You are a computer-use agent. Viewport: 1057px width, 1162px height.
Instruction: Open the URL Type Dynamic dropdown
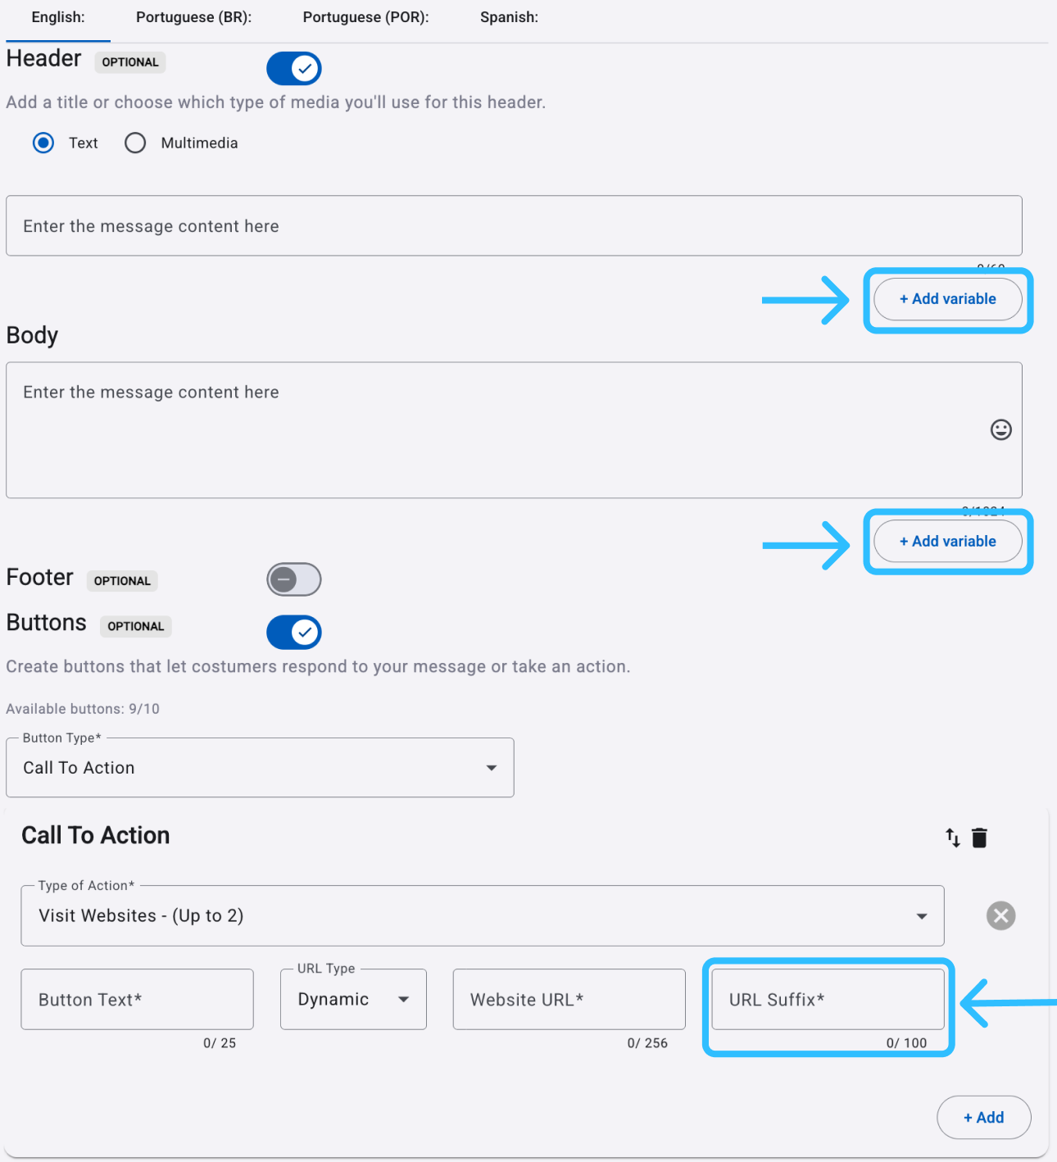[x=353, y=999]
